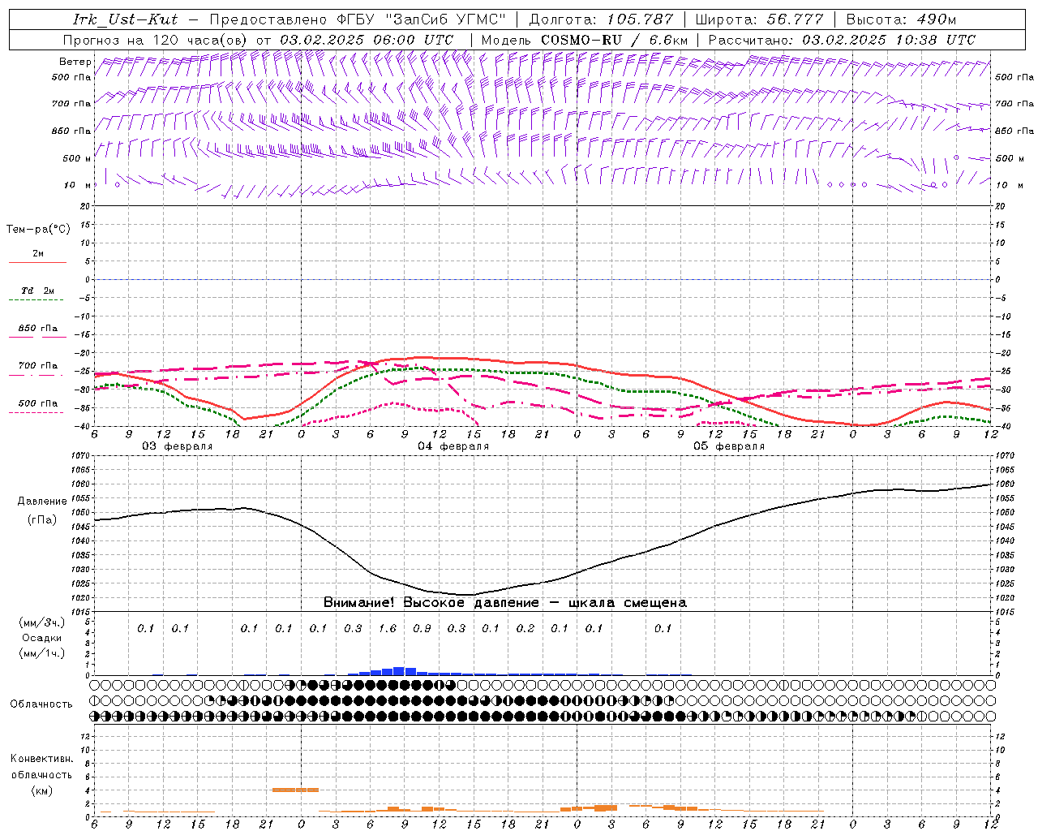The image size is (1038, 831).
Task: Click the Давление pressure axis label
Action: click(x=42, y=502)
